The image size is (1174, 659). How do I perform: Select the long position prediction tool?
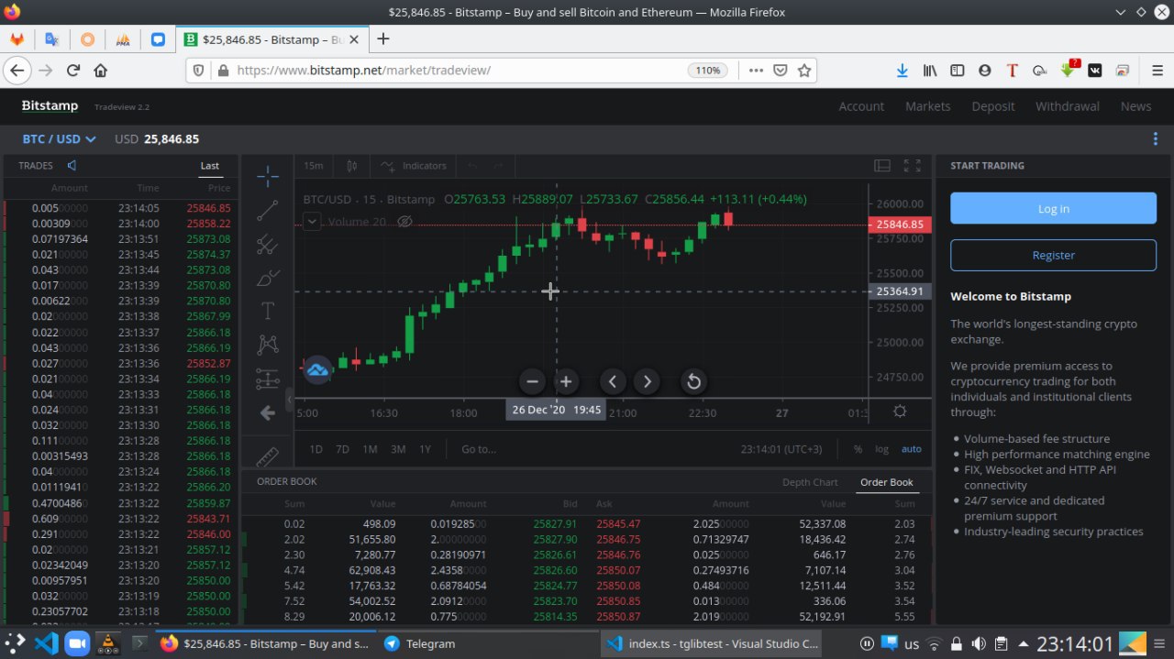click(268, 379)
